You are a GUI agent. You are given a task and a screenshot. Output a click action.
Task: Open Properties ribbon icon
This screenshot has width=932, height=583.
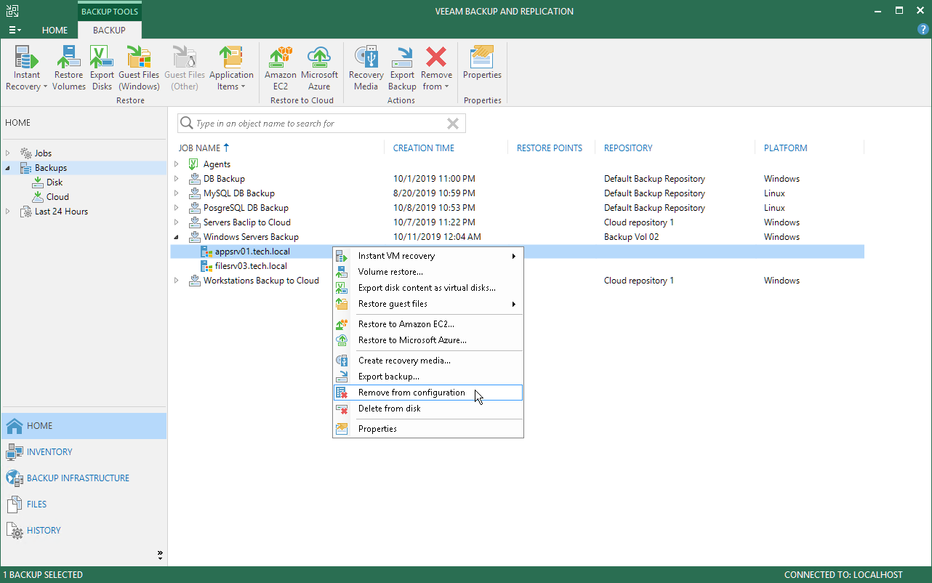click(482, 63)
